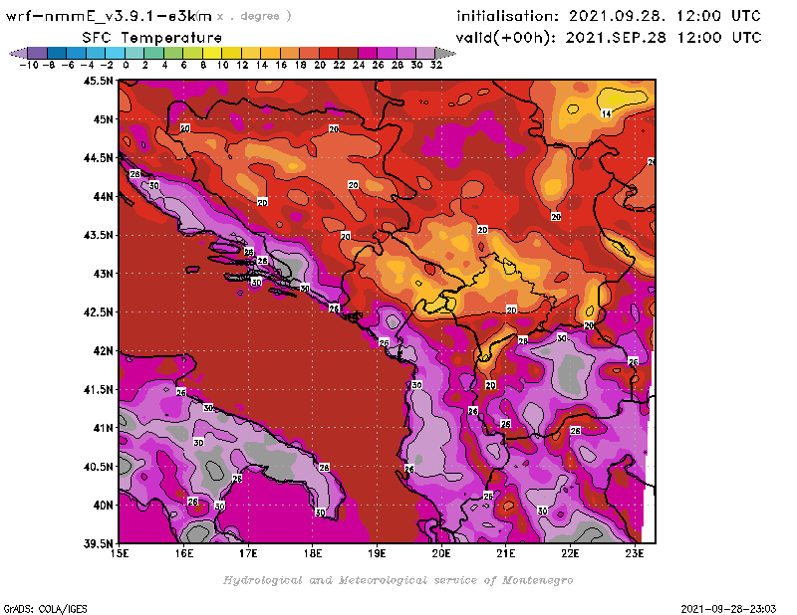Viewport: 797px width, 615px height.
Task: Click the 17E longitude axis label
Action: [x=248, y=553]
